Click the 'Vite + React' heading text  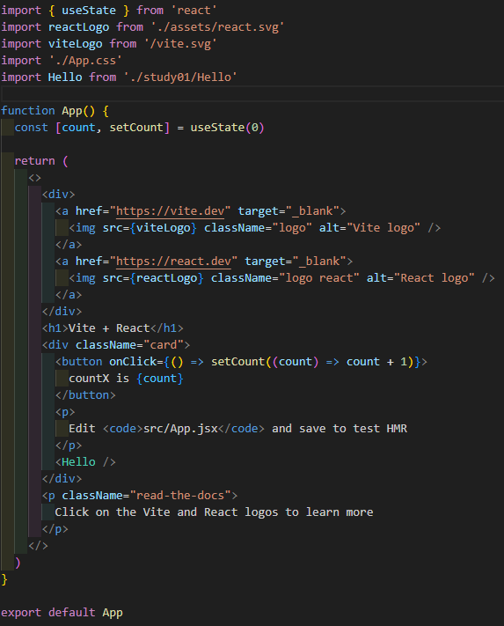coord(109,328)
